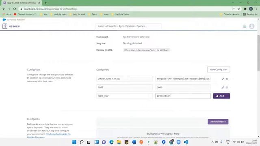Open the Chrome extensions puzzle icon
The width and height of the screenshot is (260, 146).
tap(245, 9)
